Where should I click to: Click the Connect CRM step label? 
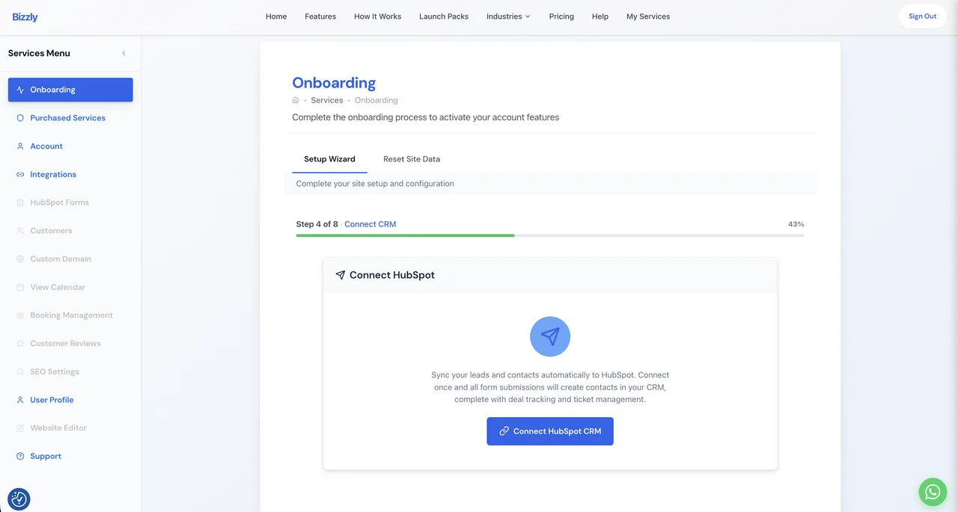coord(370,224)
